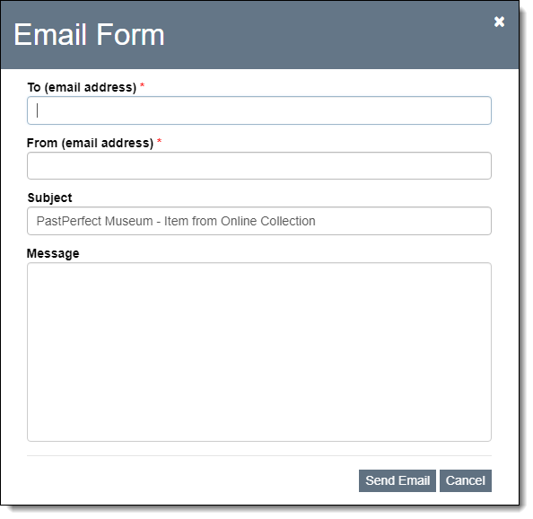The height and width of the screenshot is (519, 533).
Task: Click inside the Message text area
Action: pos(259,352)
